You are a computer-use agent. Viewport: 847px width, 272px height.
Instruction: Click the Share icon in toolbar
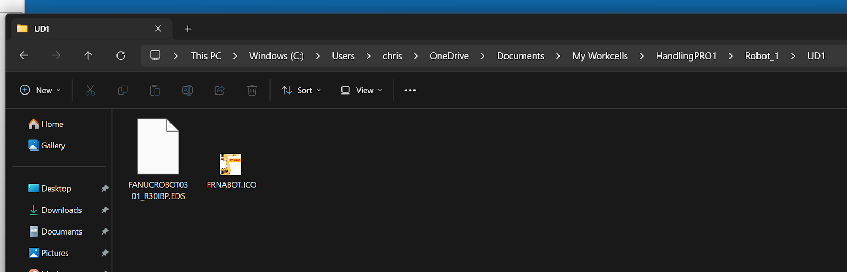[x=220, y=90]
